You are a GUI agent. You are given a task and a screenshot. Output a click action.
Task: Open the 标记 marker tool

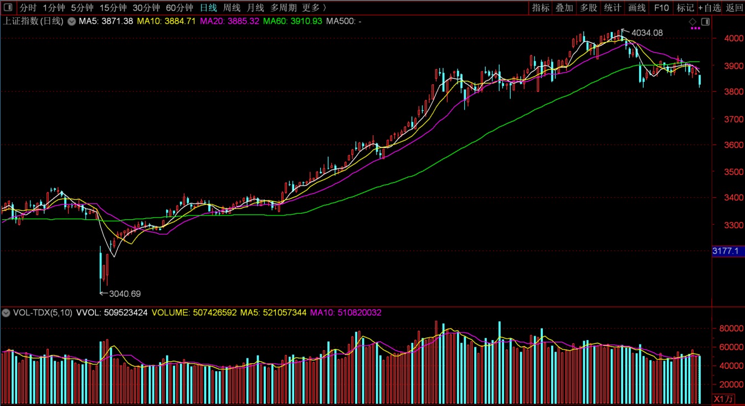coord(685,8)
